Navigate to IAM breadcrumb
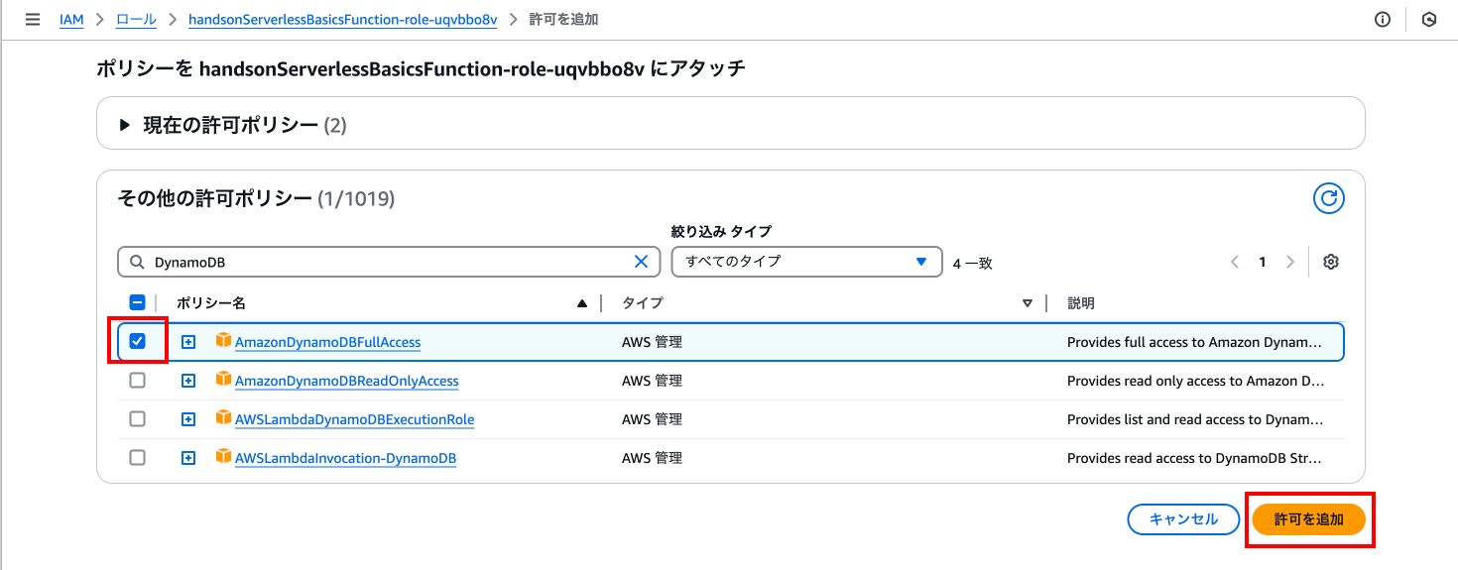The width and height of the screenshot is (1458, 570). click(x=71, y=20)
